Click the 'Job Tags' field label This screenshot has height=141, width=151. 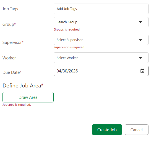(x=10, y=9)
